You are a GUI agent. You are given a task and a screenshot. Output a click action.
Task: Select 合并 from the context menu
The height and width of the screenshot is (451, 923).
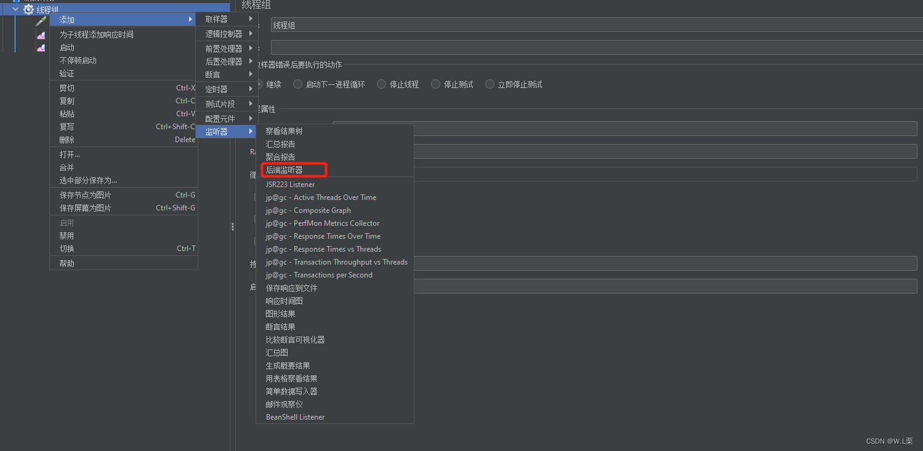coord(123,167)
